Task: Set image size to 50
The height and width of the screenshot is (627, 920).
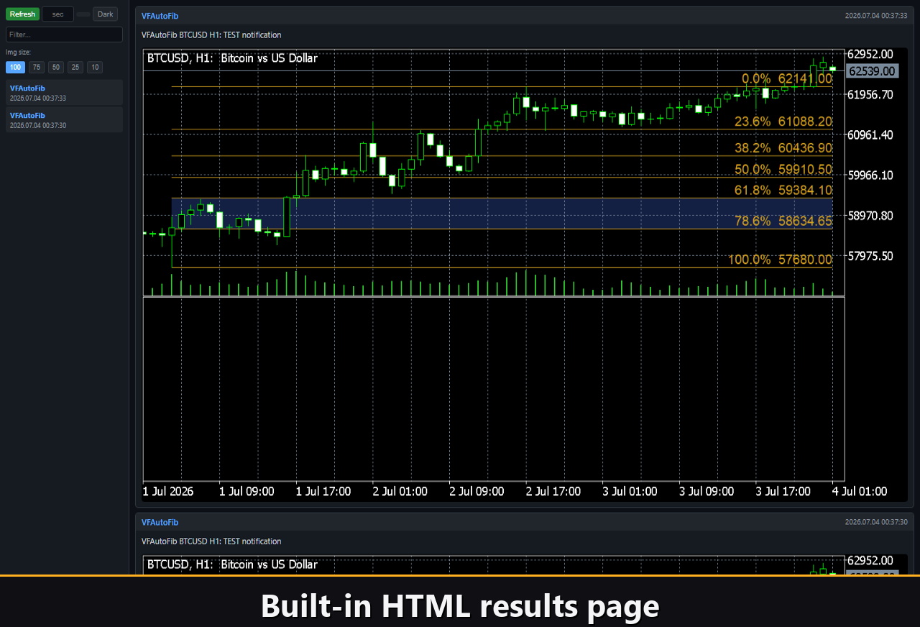Action: tap(56, 68)
